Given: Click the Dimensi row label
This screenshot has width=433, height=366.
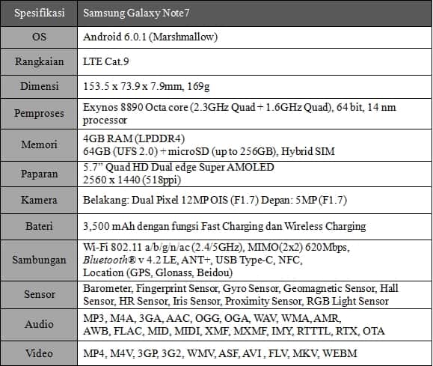Looking at the screenshot, I should click(x=39, y=86).
